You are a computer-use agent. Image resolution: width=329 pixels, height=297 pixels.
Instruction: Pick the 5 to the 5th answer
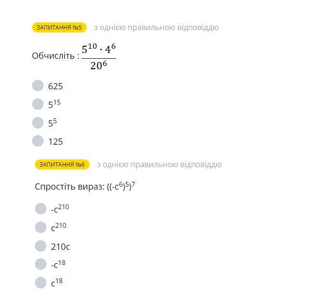[x=38, y=123]
